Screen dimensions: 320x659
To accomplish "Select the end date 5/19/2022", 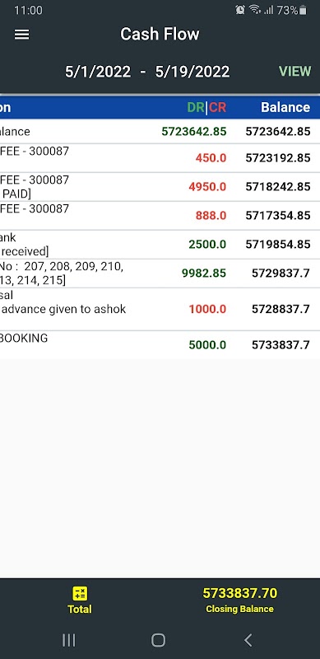I will [192, 72].
